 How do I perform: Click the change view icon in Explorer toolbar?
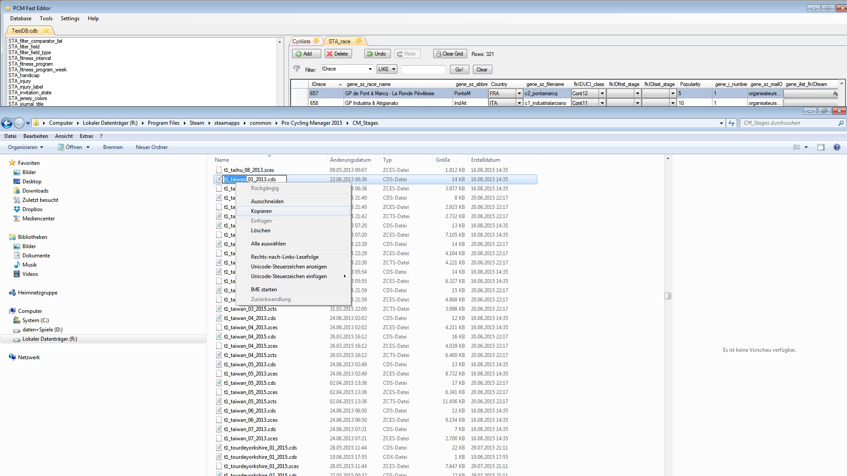coord(797,147)
